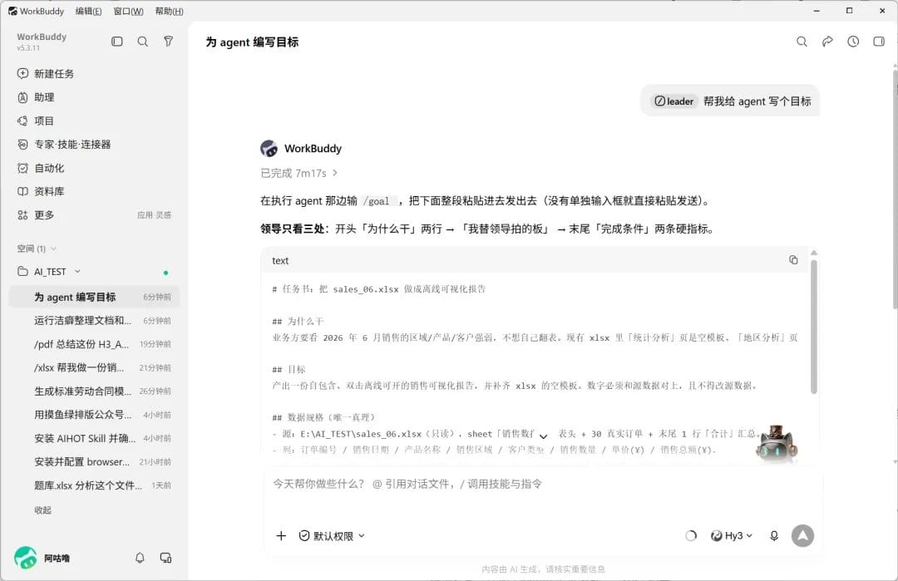Expand the 已完成 7m17s details
The width and height of the screenshot is (898, 581).
click(299, 173)
